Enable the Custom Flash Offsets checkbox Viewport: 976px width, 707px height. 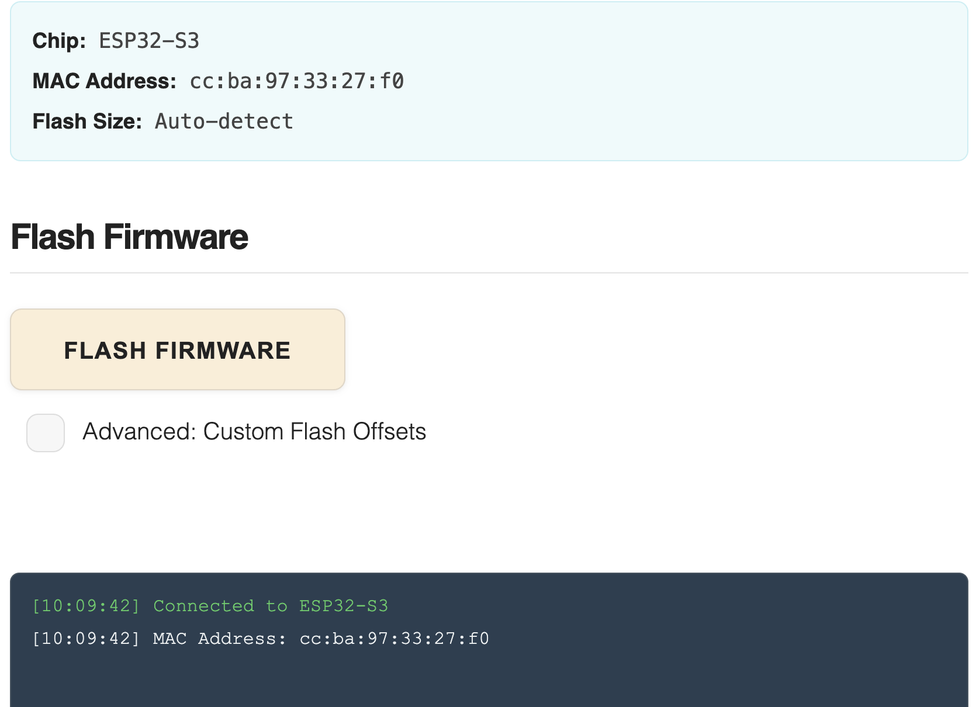coord(46,433)
